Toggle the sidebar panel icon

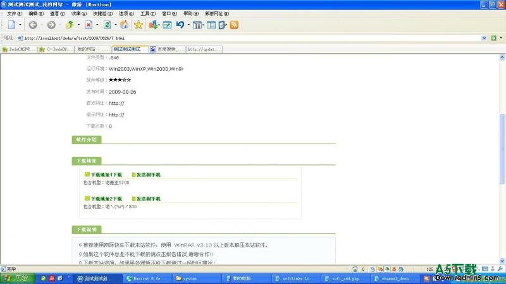click(211, 25)
